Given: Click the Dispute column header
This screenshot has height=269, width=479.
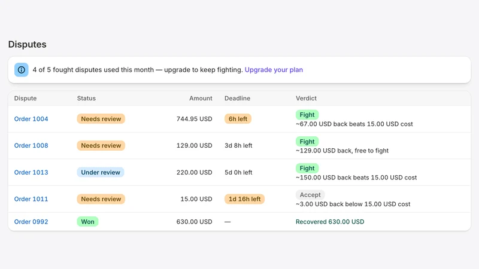Looking at the screenshot, I should pos(25,98).
